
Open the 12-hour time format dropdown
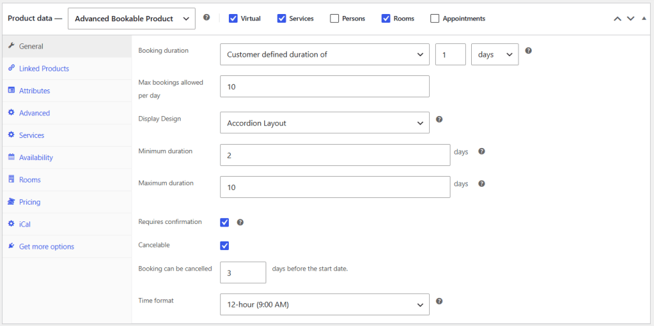pyautogui.click(x=325, y=304)
